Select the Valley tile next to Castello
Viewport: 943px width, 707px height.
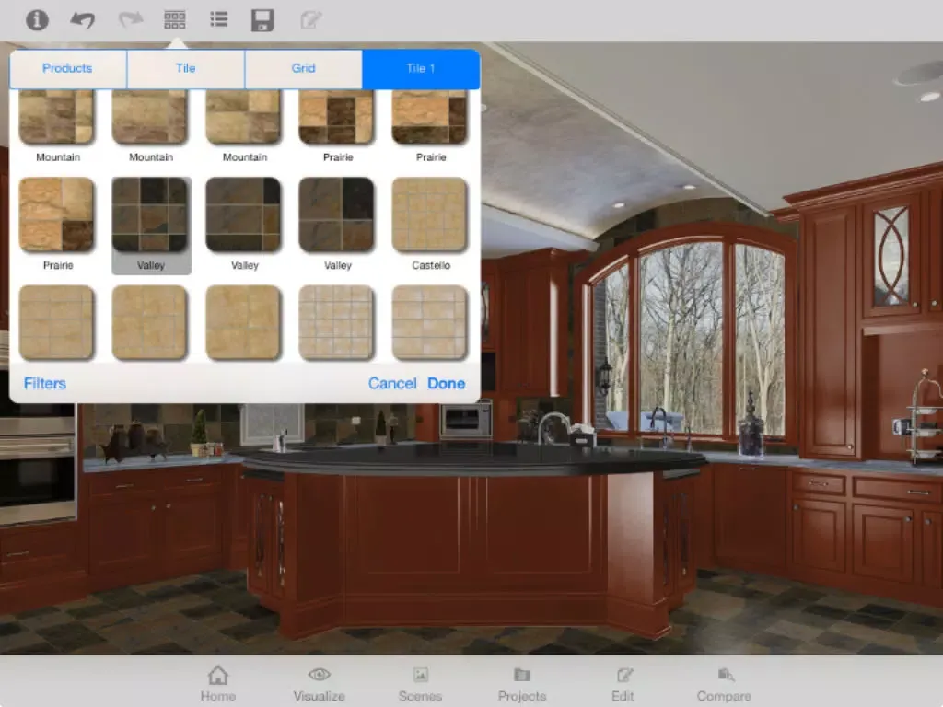336,214
